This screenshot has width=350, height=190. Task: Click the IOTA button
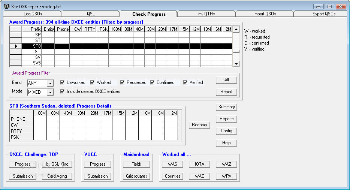coord(199,164)
